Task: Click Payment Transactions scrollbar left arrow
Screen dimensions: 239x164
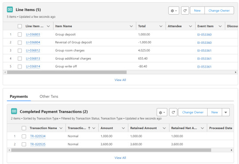Action: click(9, 150)
